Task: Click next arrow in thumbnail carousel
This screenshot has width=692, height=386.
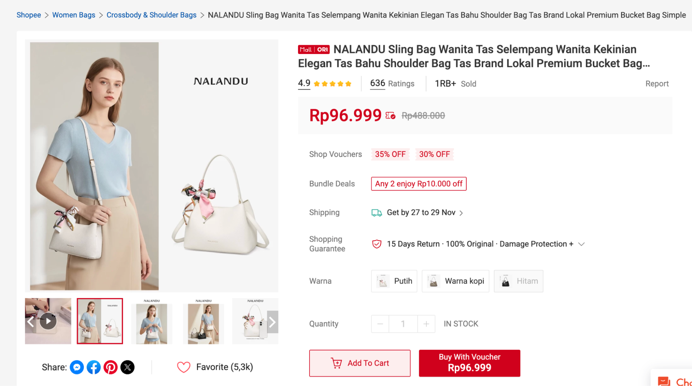Action: coord(272,322)
